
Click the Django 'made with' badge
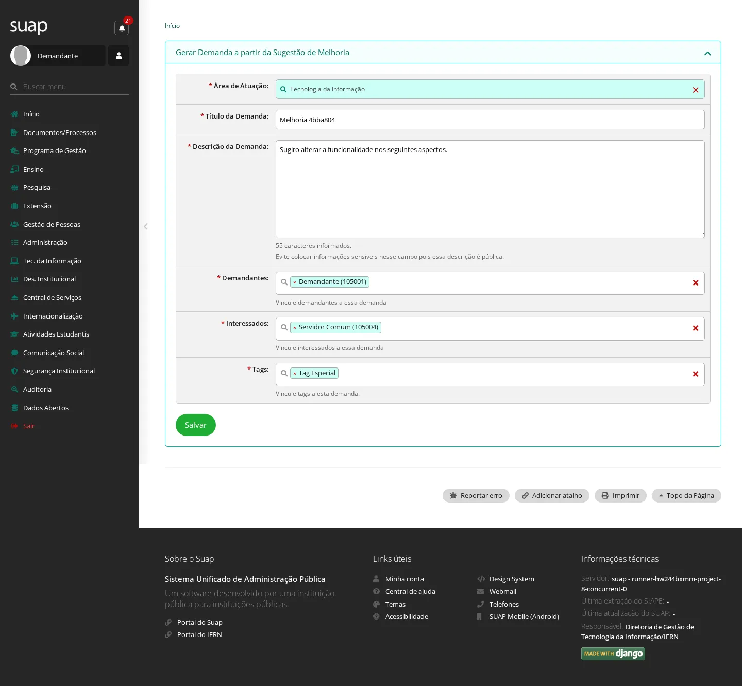click(613, 654)
